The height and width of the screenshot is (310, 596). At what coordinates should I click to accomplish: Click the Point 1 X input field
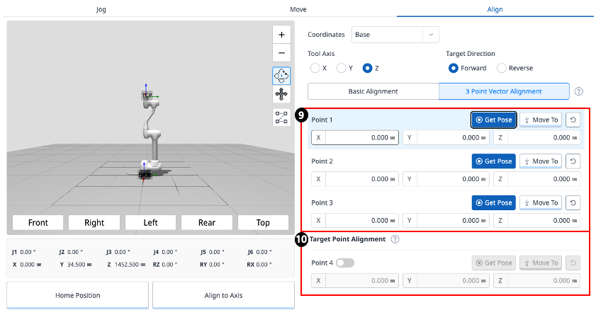click(361, 138)
